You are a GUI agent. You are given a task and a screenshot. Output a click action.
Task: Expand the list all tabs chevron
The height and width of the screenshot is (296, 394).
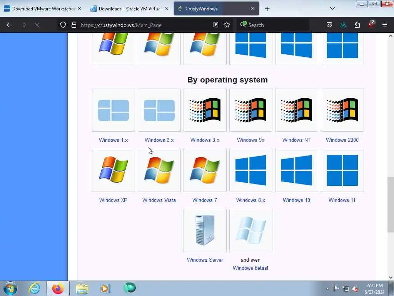pos(332,8)
